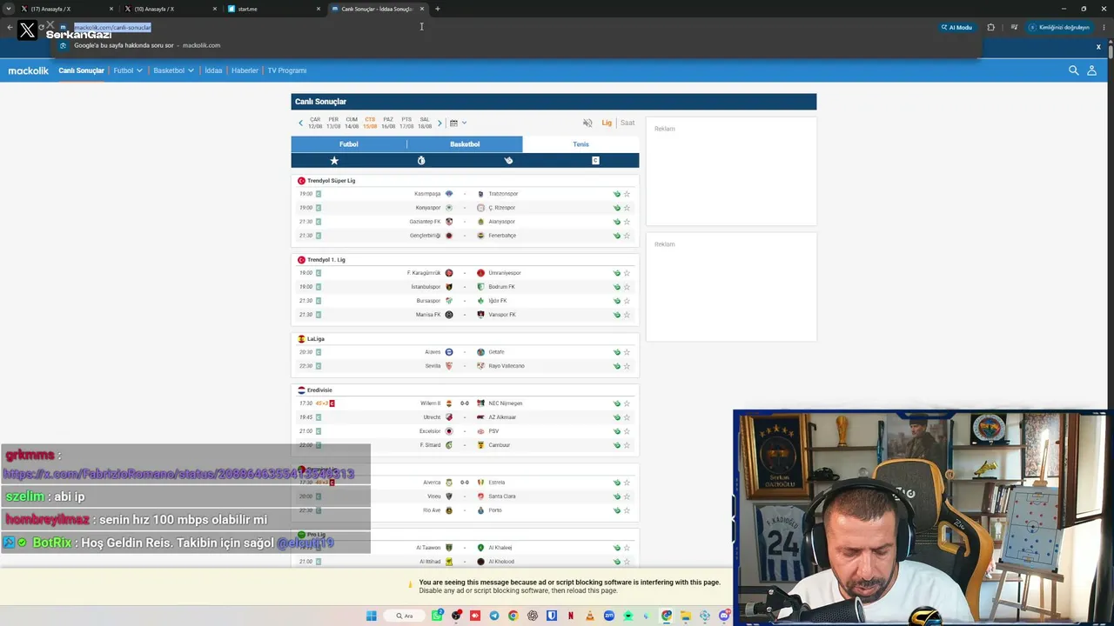
Task: Select the C broadcast filter icon
Action: pyautogui.click(x=595, y=161)
